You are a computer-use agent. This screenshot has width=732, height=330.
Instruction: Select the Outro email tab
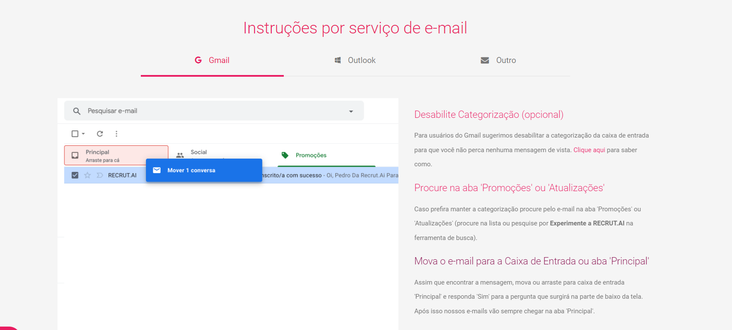point(498,60)
